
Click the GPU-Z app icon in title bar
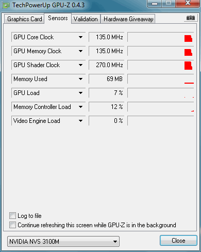pyautogui.click(x=6, y=5)
